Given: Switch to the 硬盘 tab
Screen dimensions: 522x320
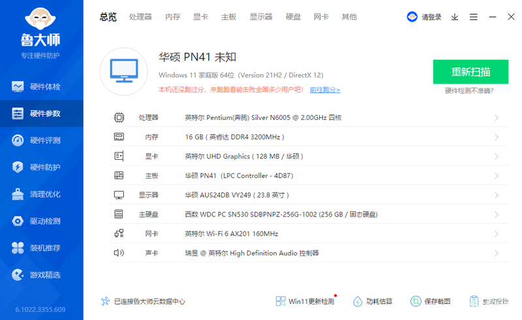Looking at the screenshot, I should 293,17.
